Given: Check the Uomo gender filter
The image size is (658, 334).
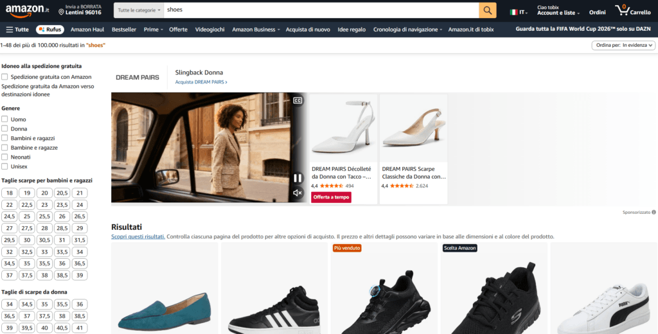Looking at the screenshot, I should pos(4,119).
